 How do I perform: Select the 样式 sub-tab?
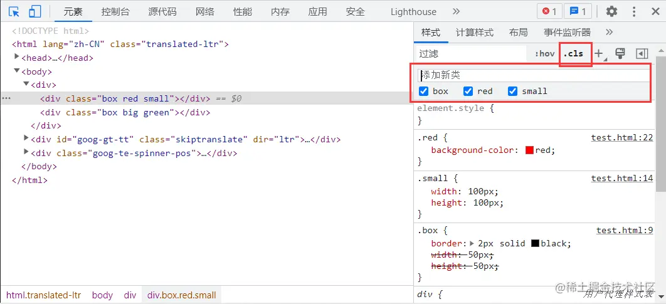pos(431,32)
